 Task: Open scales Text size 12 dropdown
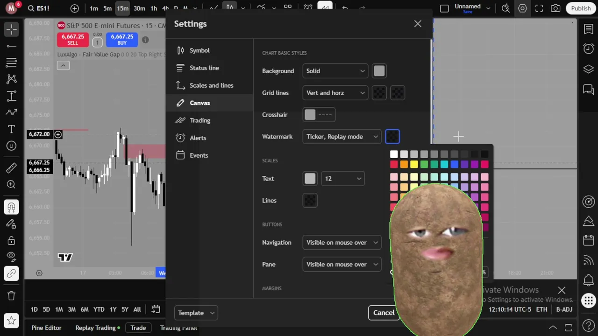(x=343, y=178)
